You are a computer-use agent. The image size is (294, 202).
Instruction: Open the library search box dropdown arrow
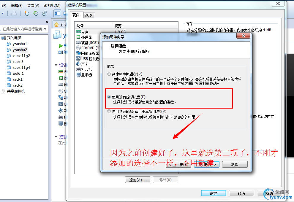pos(45,29)
